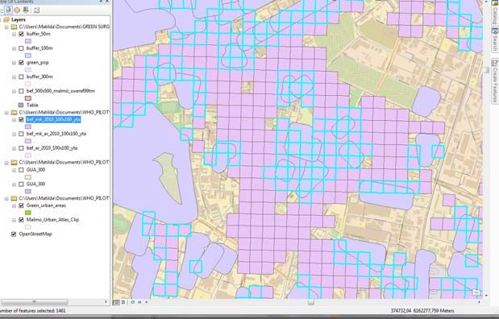
Task: Select the bef_mk_ar_2010_100x100_yta layer
Action: tap(56, 134)
